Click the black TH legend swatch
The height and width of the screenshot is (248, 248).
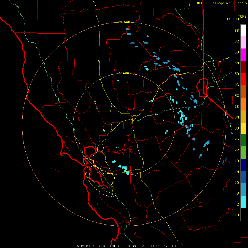point(243,214)
